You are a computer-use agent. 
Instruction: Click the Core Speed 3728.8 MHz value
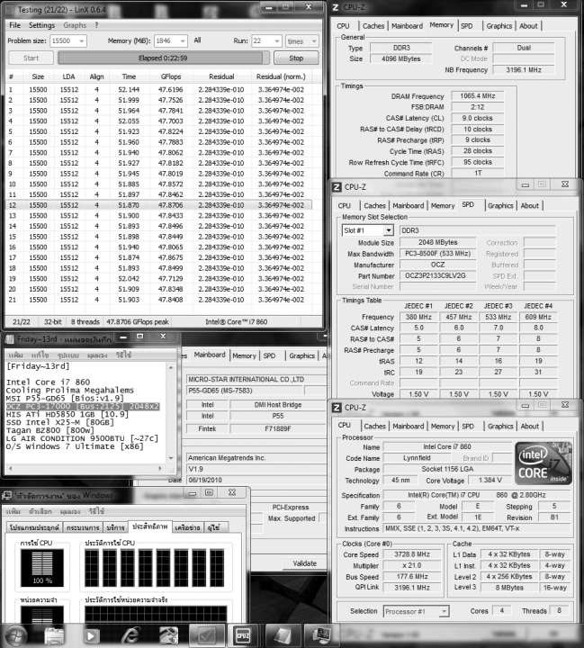411,554
